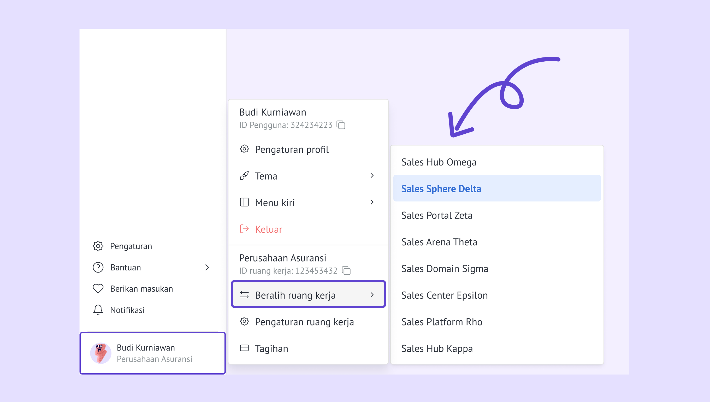Click the Tagihan credit card icon
Screen dimensions: 710x402
[x=244, y=348]
